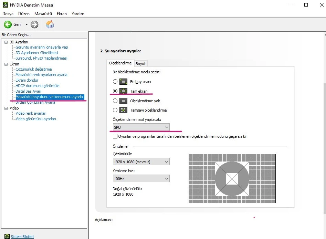Image resolution: width=326 pixels, height=239 pixels.
Task: Minimize the NVIDIA Denetim Masası window
Action: (x=291, y=5)
